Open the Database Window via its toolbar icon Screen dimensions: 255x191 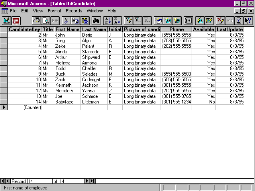(x=189, y=20)
